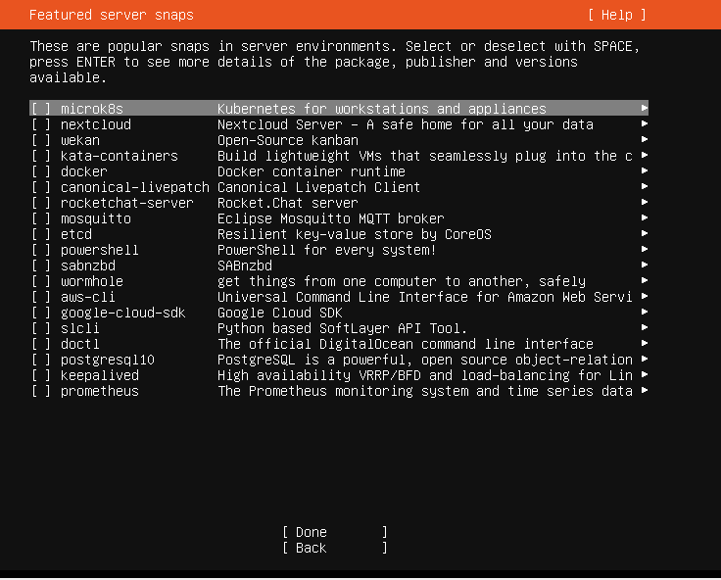Select "Resilient key-value store by CoreOS" text
721x580 pixels.
(x=355, y=233)
